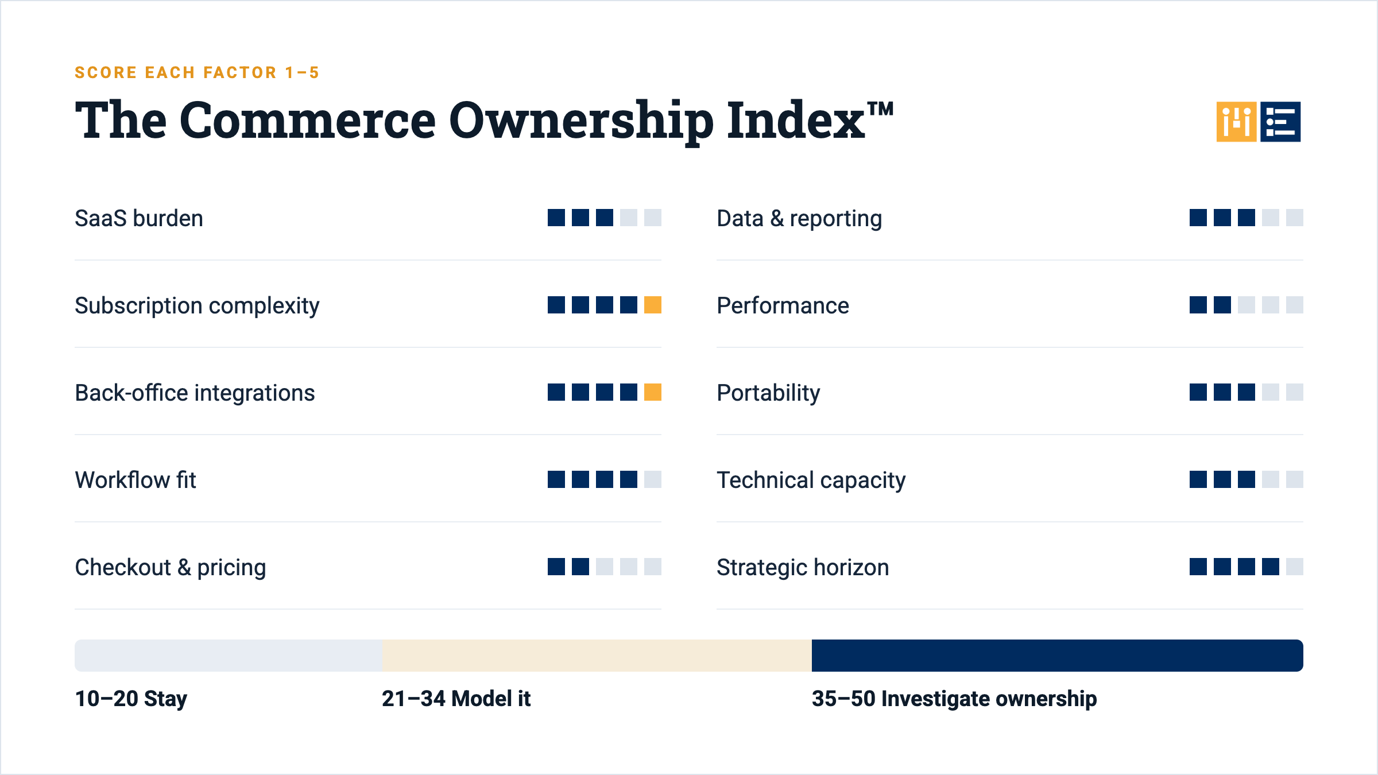The image size is (1378, 775).
Task: Click the '10–20 Stay' label
Action: click(x=131, y=699)
